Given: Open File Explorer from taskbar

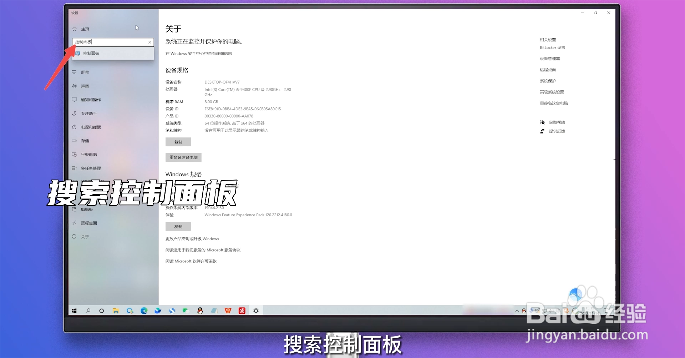Looking at the screenshot, I should [x=116, y=311].
